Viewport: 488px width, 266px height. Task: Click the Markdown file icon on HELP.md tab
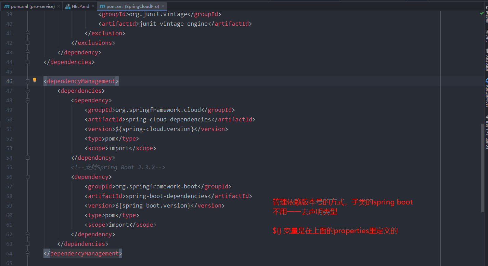click(67, 6)
